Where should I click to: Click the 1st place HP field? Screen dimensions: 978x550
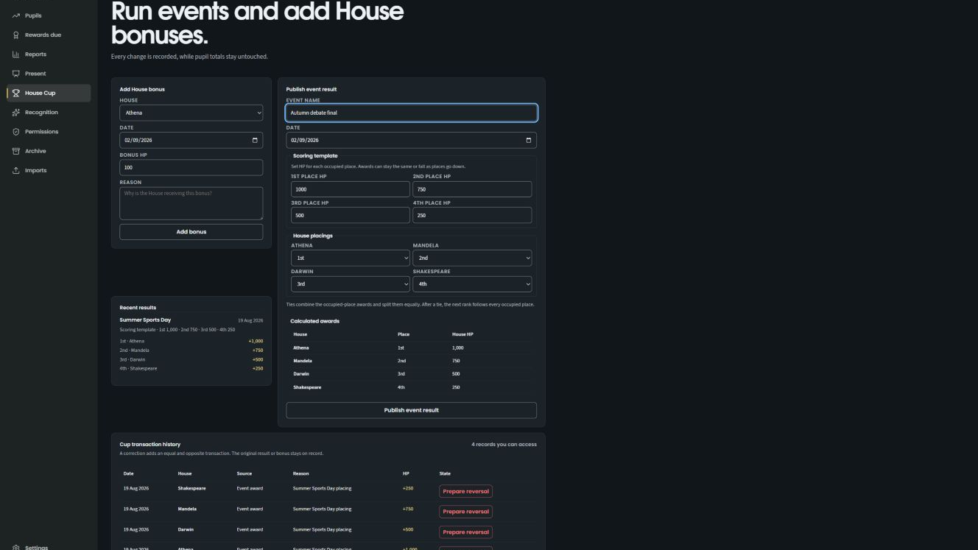pos(351,189)
